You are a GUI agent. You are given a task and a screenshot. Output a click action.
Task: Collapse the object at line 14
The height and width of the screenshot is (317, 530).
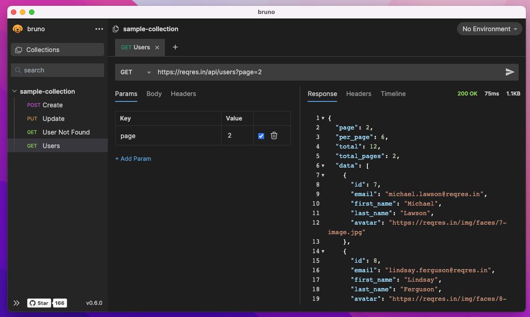[323, 251]
